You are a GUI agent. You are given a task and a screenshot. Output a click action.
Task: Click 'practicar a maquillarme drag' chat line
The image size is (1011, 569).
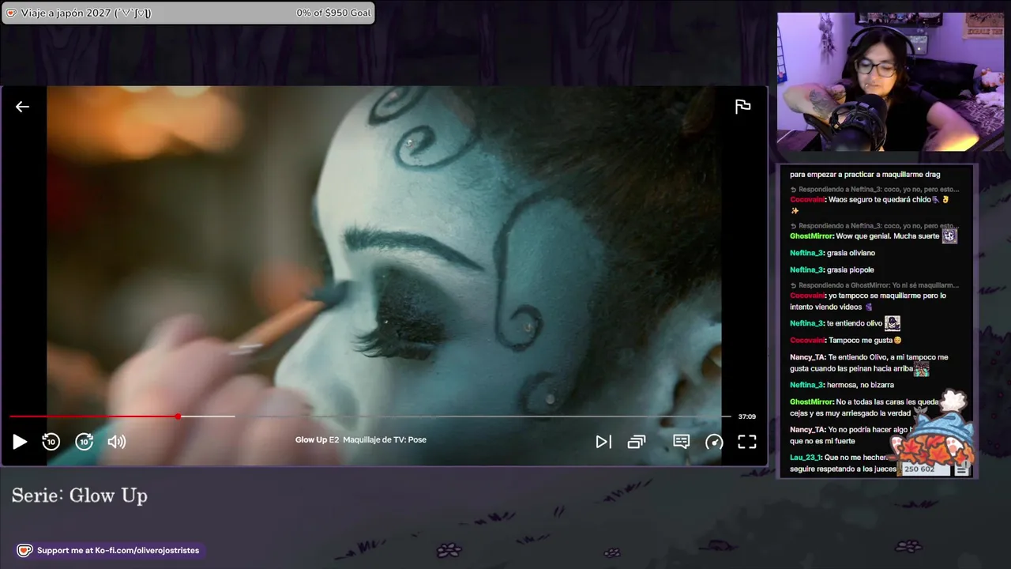pyautogui.click(x=865, y=175)
